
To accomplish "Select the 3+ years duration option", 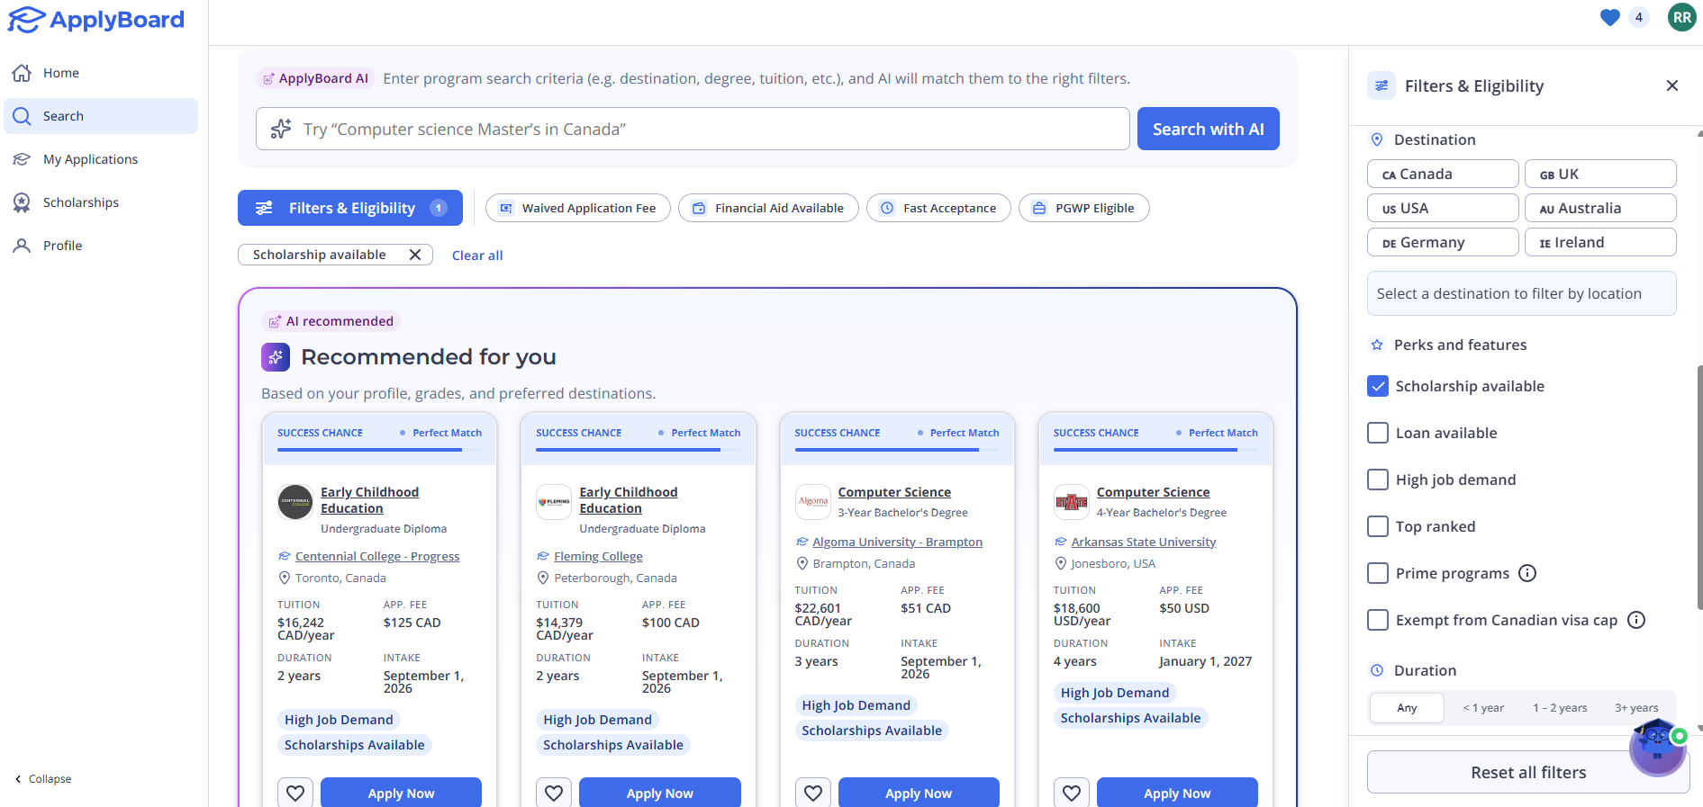I will (x=1636, y=708).
